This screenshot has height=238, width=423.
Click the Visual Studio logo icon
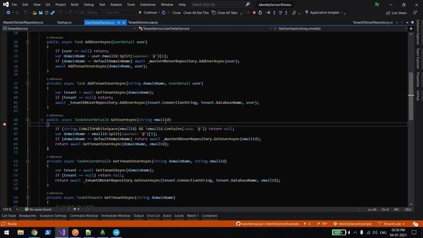click(6, 5)
